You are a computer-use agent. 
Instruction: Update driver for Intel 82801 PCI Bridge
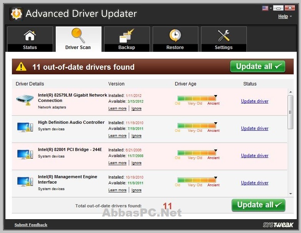254,155
